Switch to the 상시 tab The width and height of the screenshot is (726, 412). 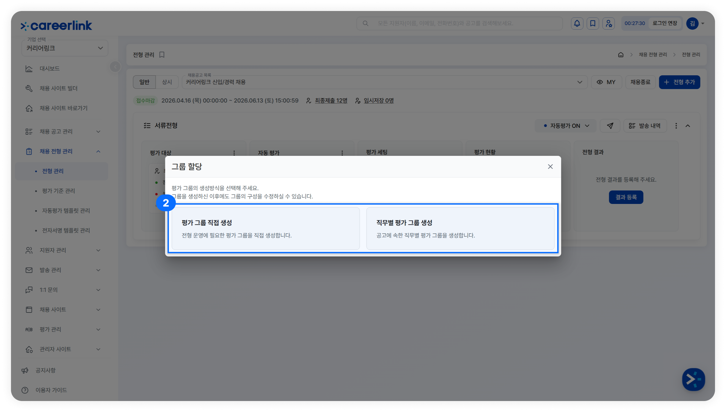pyautogui.click(x=167, y=82)
